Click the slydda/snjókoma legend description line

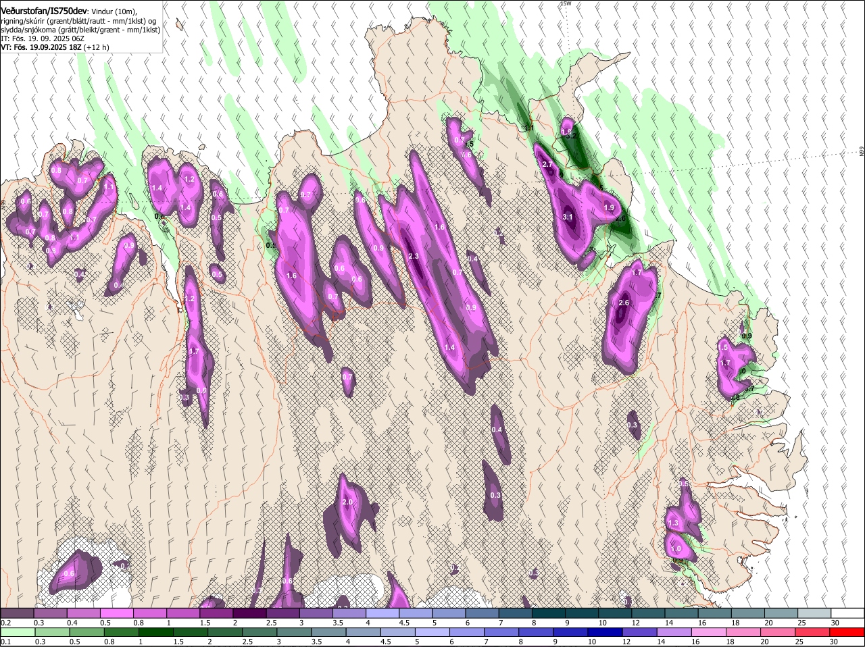pyautogui.click(x=80, y=30)
